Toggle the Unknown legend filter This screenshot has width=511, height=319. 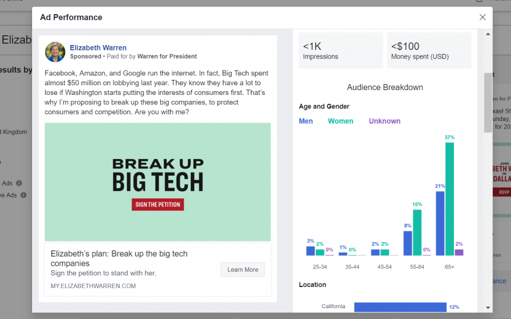coord(384,121)
